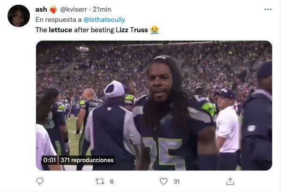
Task: Open the three-dot more options menu
Action: tap(267, 9)
